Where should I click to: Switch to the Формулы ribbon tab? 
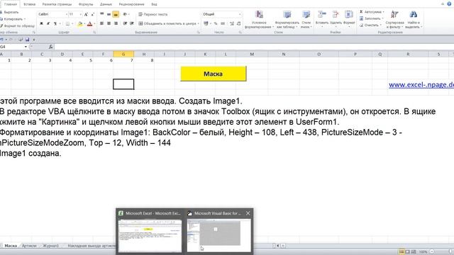86,4
